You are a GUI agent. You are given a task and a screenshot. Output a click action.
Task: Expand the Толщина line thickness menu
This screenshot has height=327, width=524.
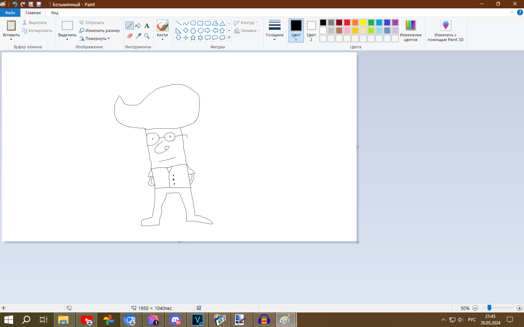[274, 31]
